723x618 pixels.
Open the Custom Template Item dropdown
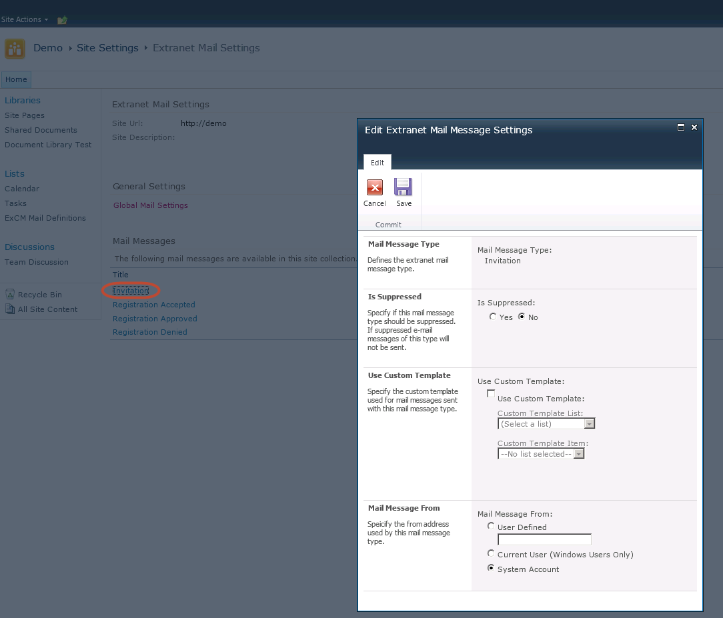pyautogui.click(x=541, y=454)
